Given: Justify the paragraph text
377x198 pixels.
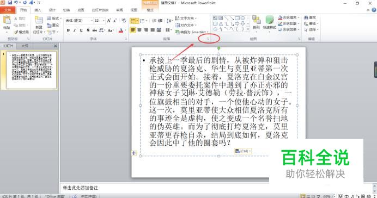Looking at the screenshot, I should (x=152, y=30).
